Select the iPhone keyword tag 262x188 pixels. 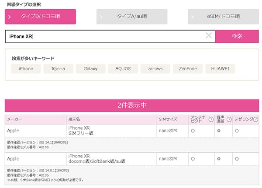[26, 68]
